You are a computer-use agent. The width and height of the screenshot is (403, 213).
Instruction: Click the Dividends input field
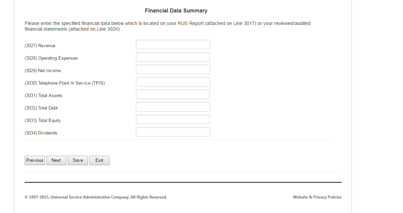[173, 132]
